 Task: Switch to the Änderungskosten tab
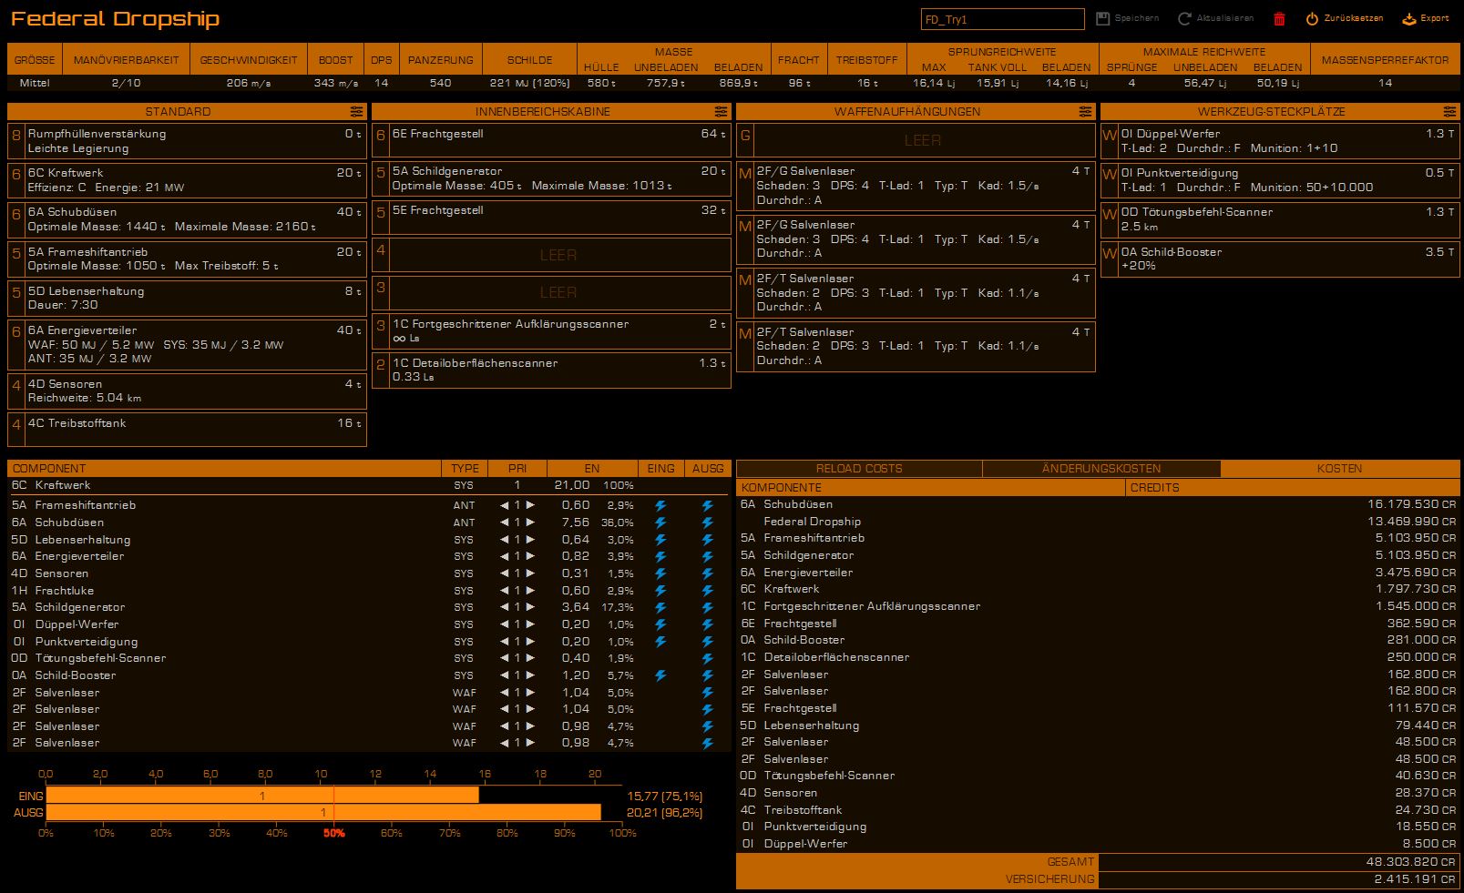coord(1101,469)
